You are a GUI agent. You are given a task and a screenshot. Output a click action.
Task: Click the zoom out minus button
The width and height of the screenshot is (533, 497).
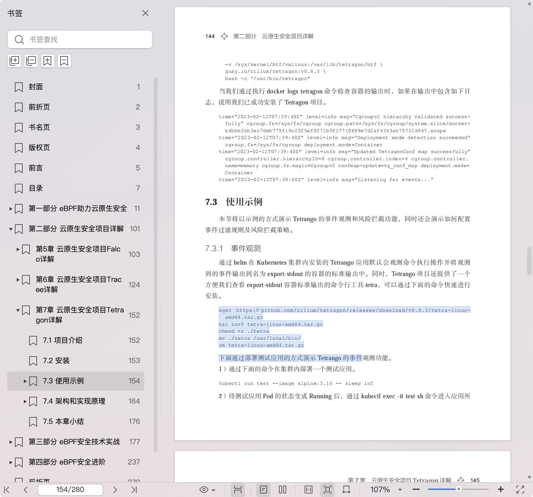(416, 490)
